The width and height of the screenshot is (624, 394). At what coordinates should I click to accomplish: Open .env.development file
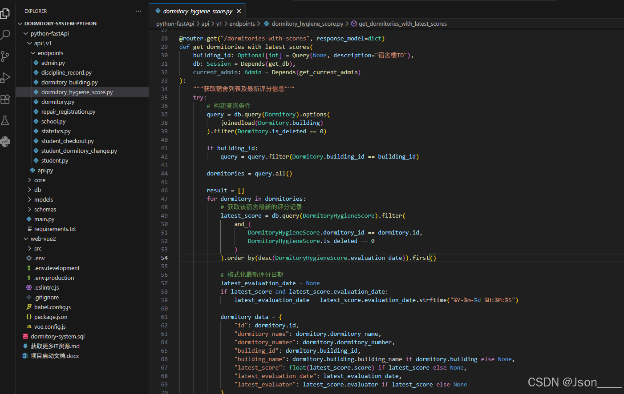82,268
